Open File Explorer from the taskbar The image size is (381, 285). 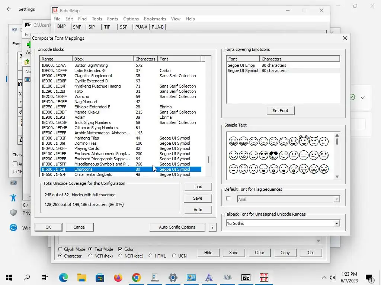[82, 278]
